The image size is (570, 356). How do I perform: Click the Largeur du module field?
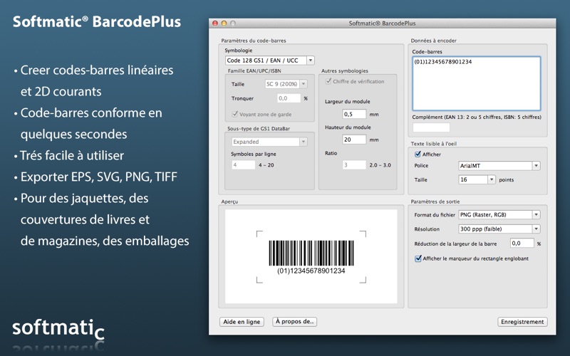click(354, 114)
